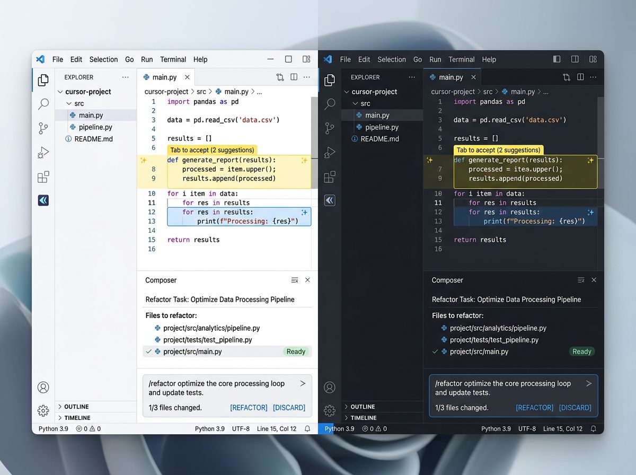This screenshot has height=475, width=636.
Task: Open Search icon in light window activity bar
Action: tap(43, 104)
